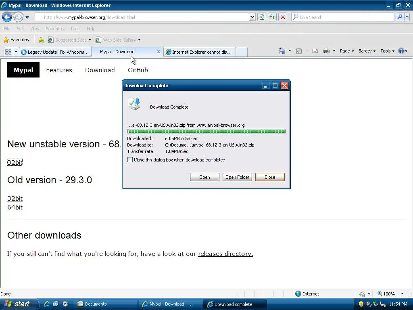Expand the Home button dropdown arrow

(x=290, y=51)
